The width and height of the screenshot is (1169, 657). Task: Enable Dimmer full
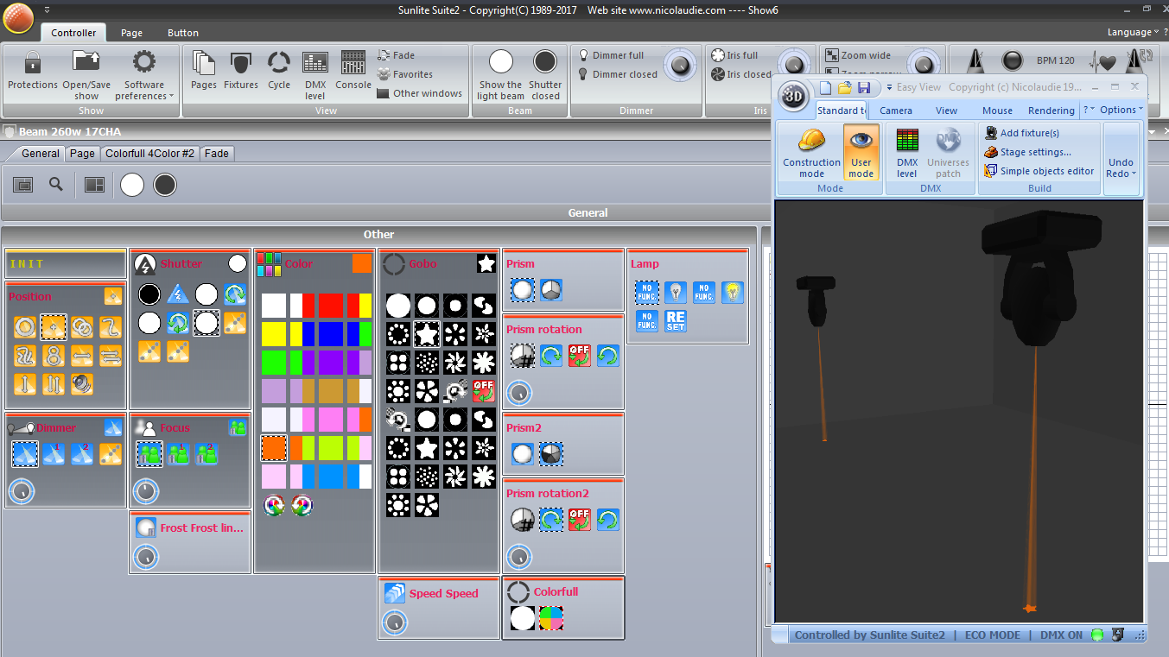(611, 55)
